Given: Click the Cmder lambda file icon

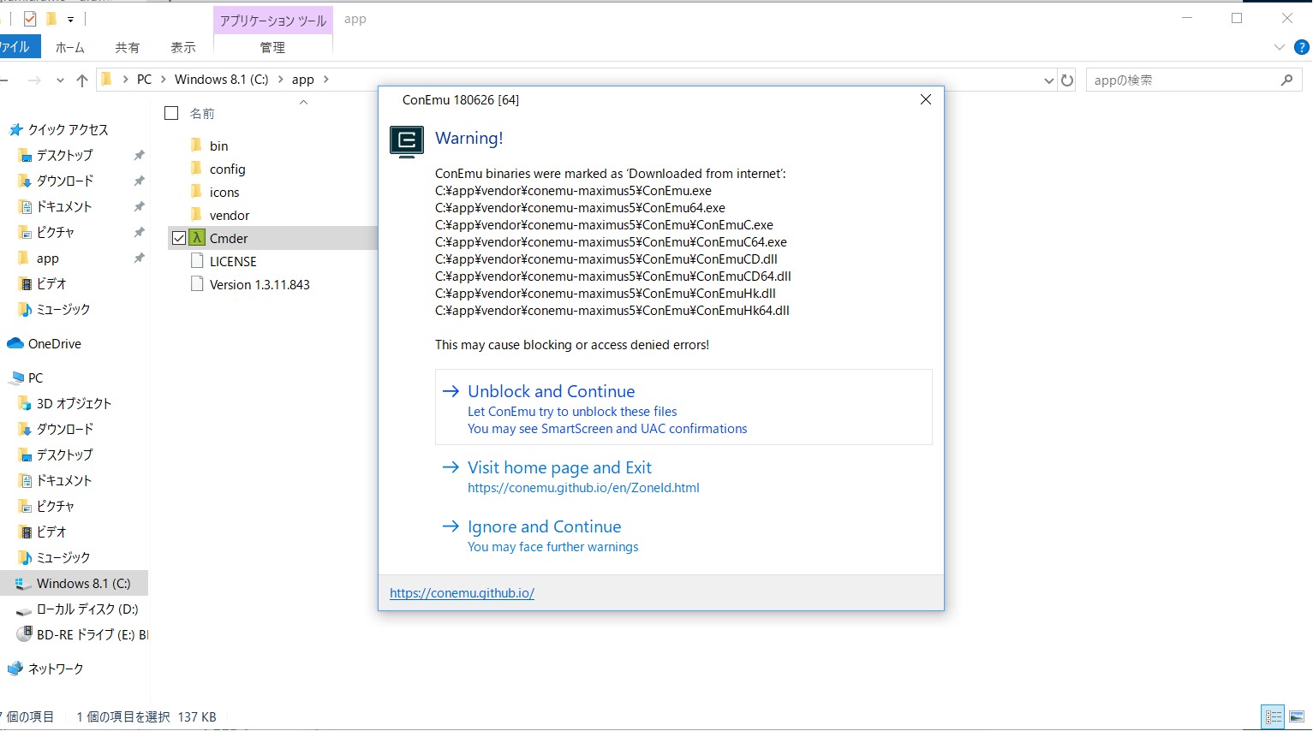Looking at the screenshot, I should point(197,238).
